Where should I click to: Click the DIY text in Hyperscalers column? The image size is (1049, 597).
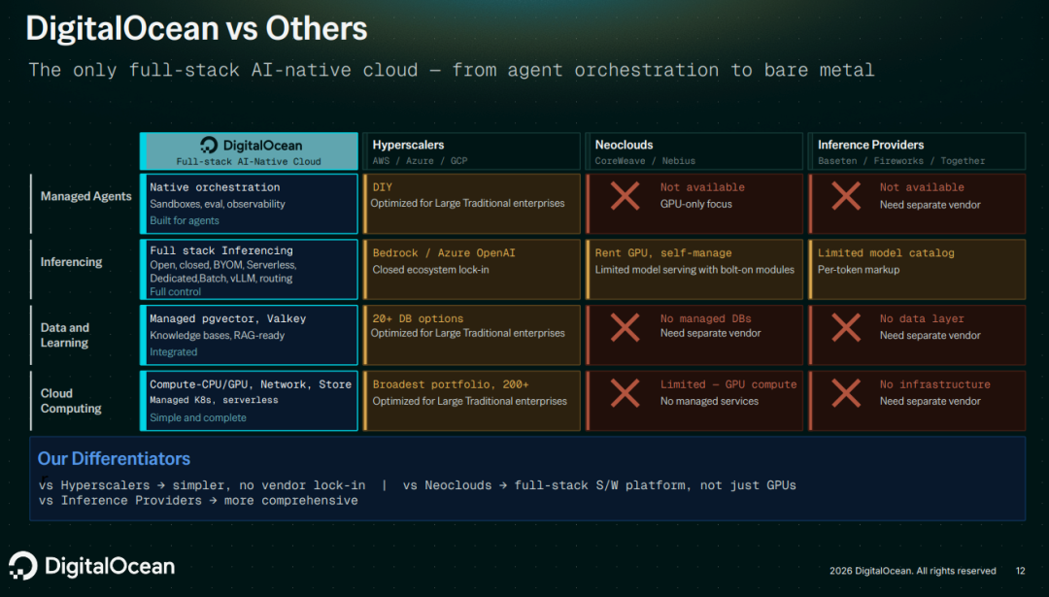tap(382, 187)
